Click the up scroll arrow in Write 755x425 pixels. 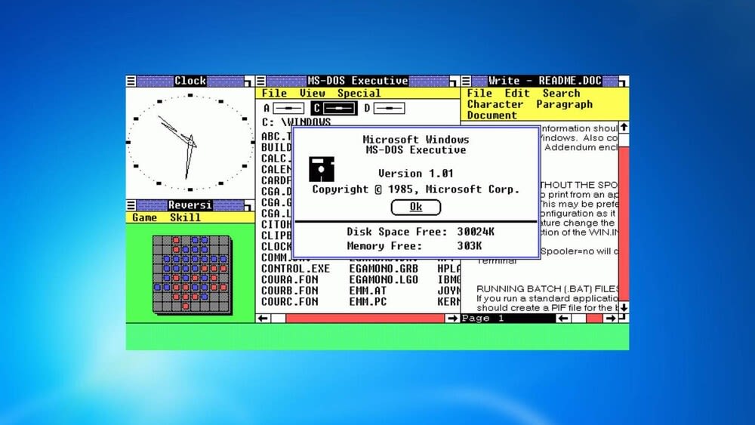(x=624, y=128)
